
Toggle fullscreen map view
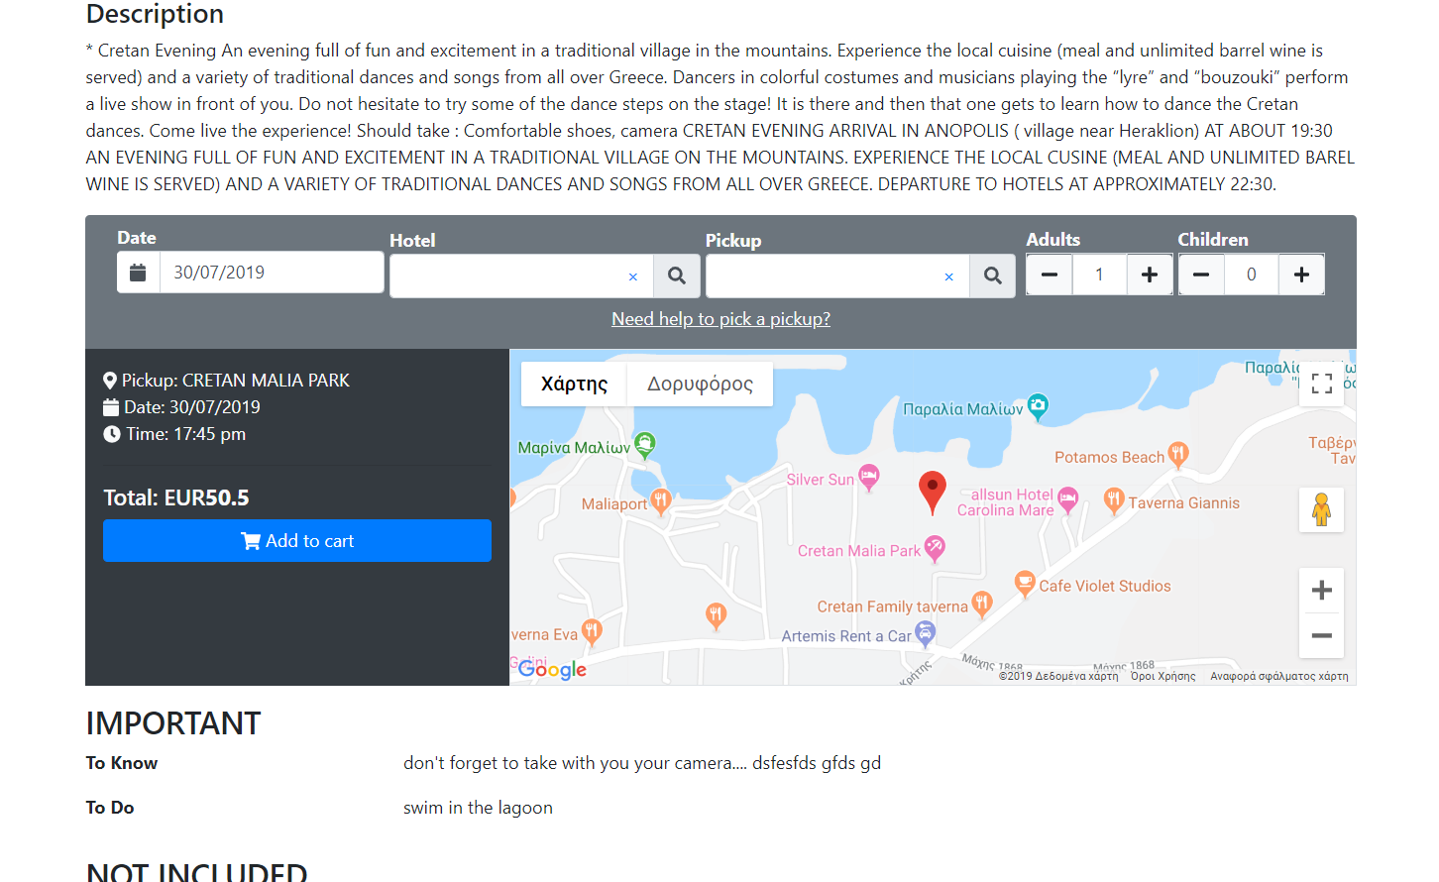click(x=1321, y=384)
